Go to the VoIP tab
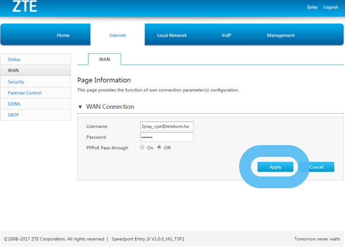The width and height of the screenshot is (345, 252). pos(226,35)
